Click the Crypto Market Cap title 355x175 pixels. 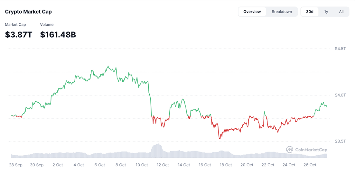pos(28,12)
